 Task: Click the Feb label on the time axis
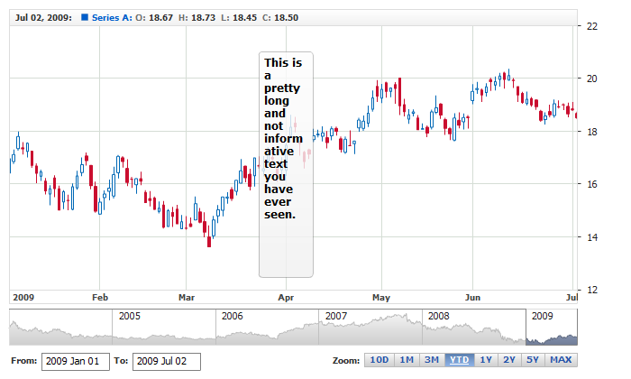tap(100, 297)
